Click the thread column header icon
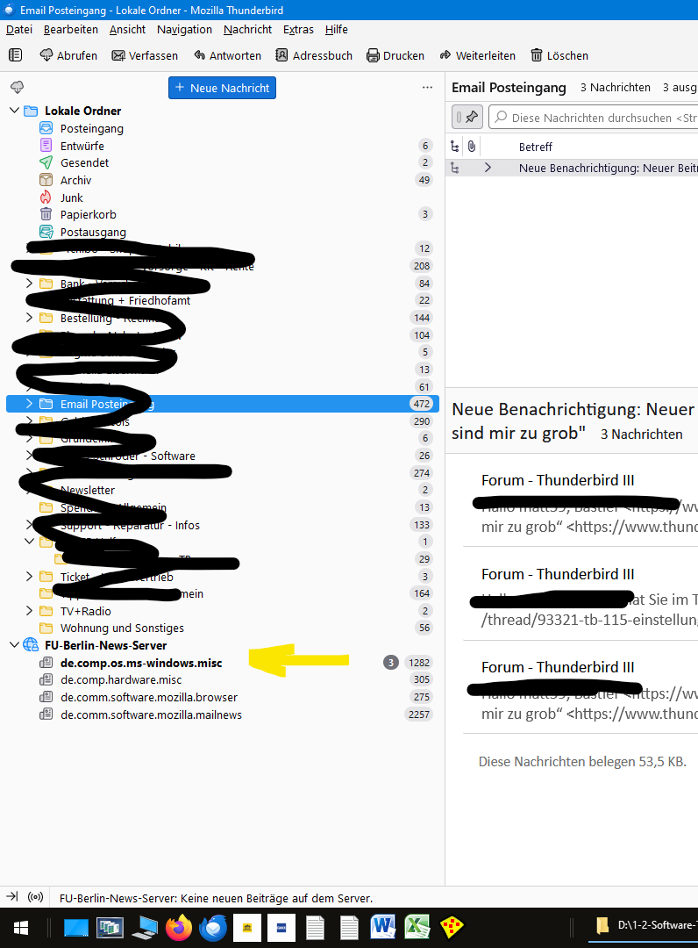This screenshot has width=698, height=948. [455, 147]
